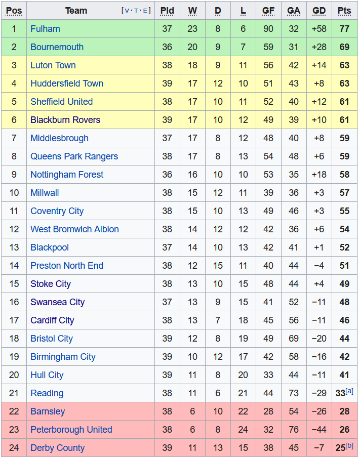The height and width of the screenshot is (458, 358).
Task: Open the Sheffield United page link
Action: pyautogui.click(x=61, y=102)
